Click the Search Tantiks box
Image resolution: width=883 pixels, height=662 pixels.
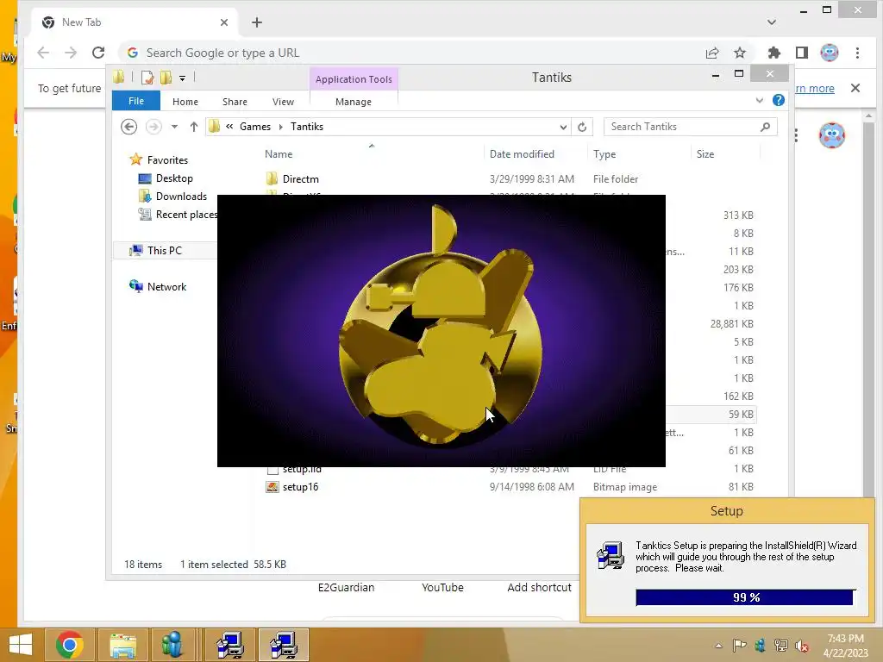(x=691, y=127)
